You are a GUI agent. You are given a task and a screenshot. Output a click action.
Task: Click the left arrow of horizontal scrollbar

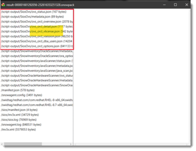[2, 144]
